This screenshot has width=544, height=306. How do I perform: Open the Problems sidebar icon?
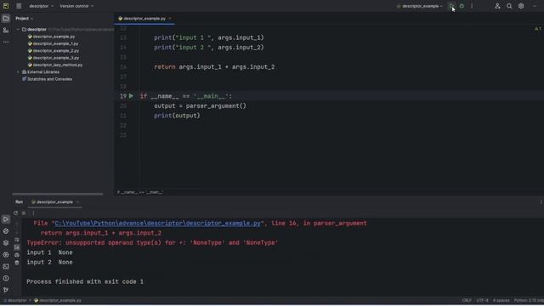point(6,278)
